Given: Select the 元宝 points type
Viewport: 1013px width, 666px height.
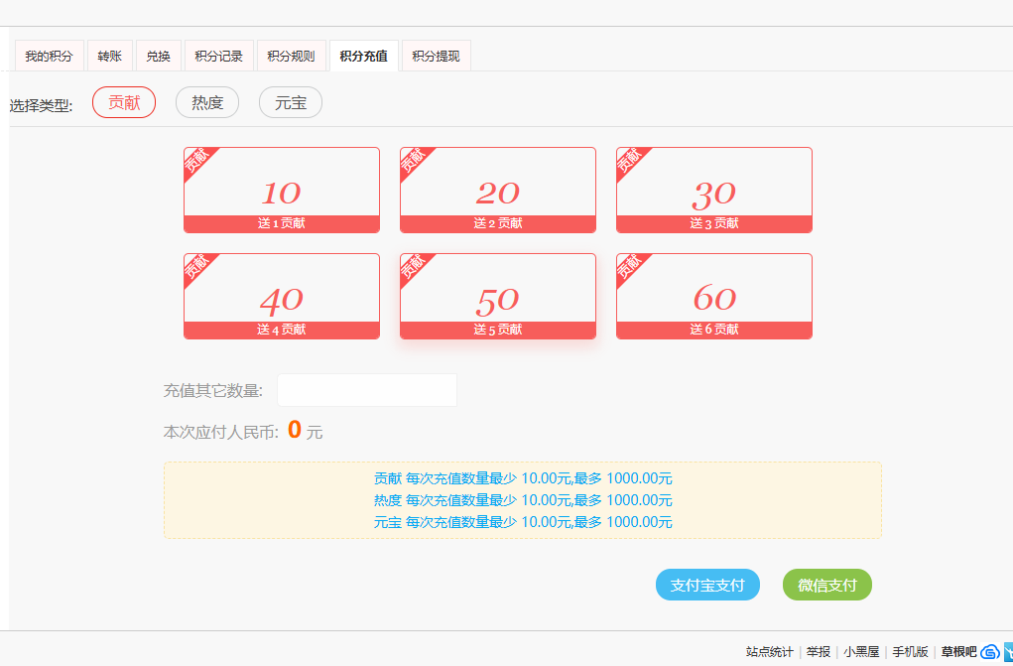Looking at the screenshot, I should coord(290,101).
